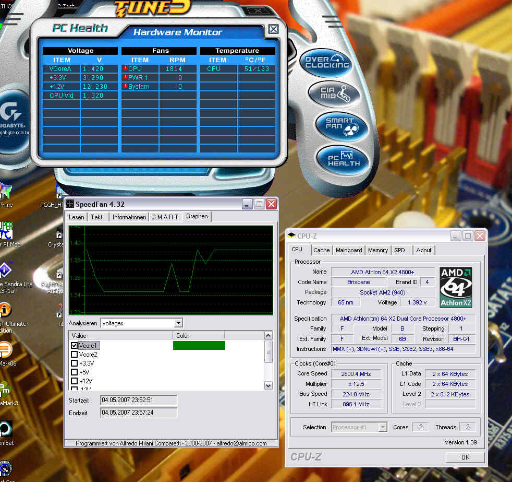Click the Value column header in SpeedFan

pyautogui.click(x=120, y=335)
